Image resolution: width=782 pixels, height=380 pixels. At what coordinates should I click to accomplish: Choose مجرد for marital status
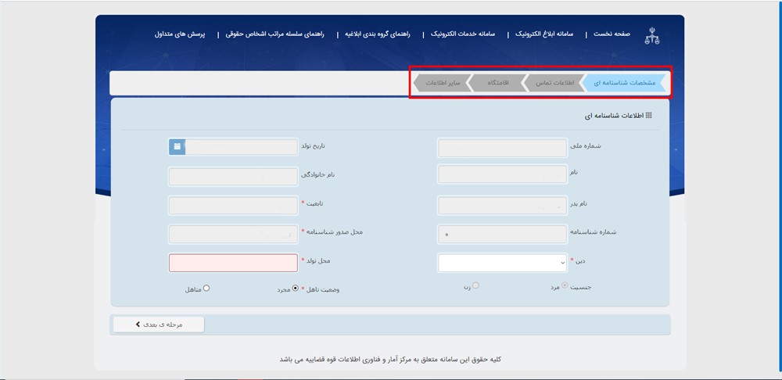pyautogui.click(x=295, y=288)
